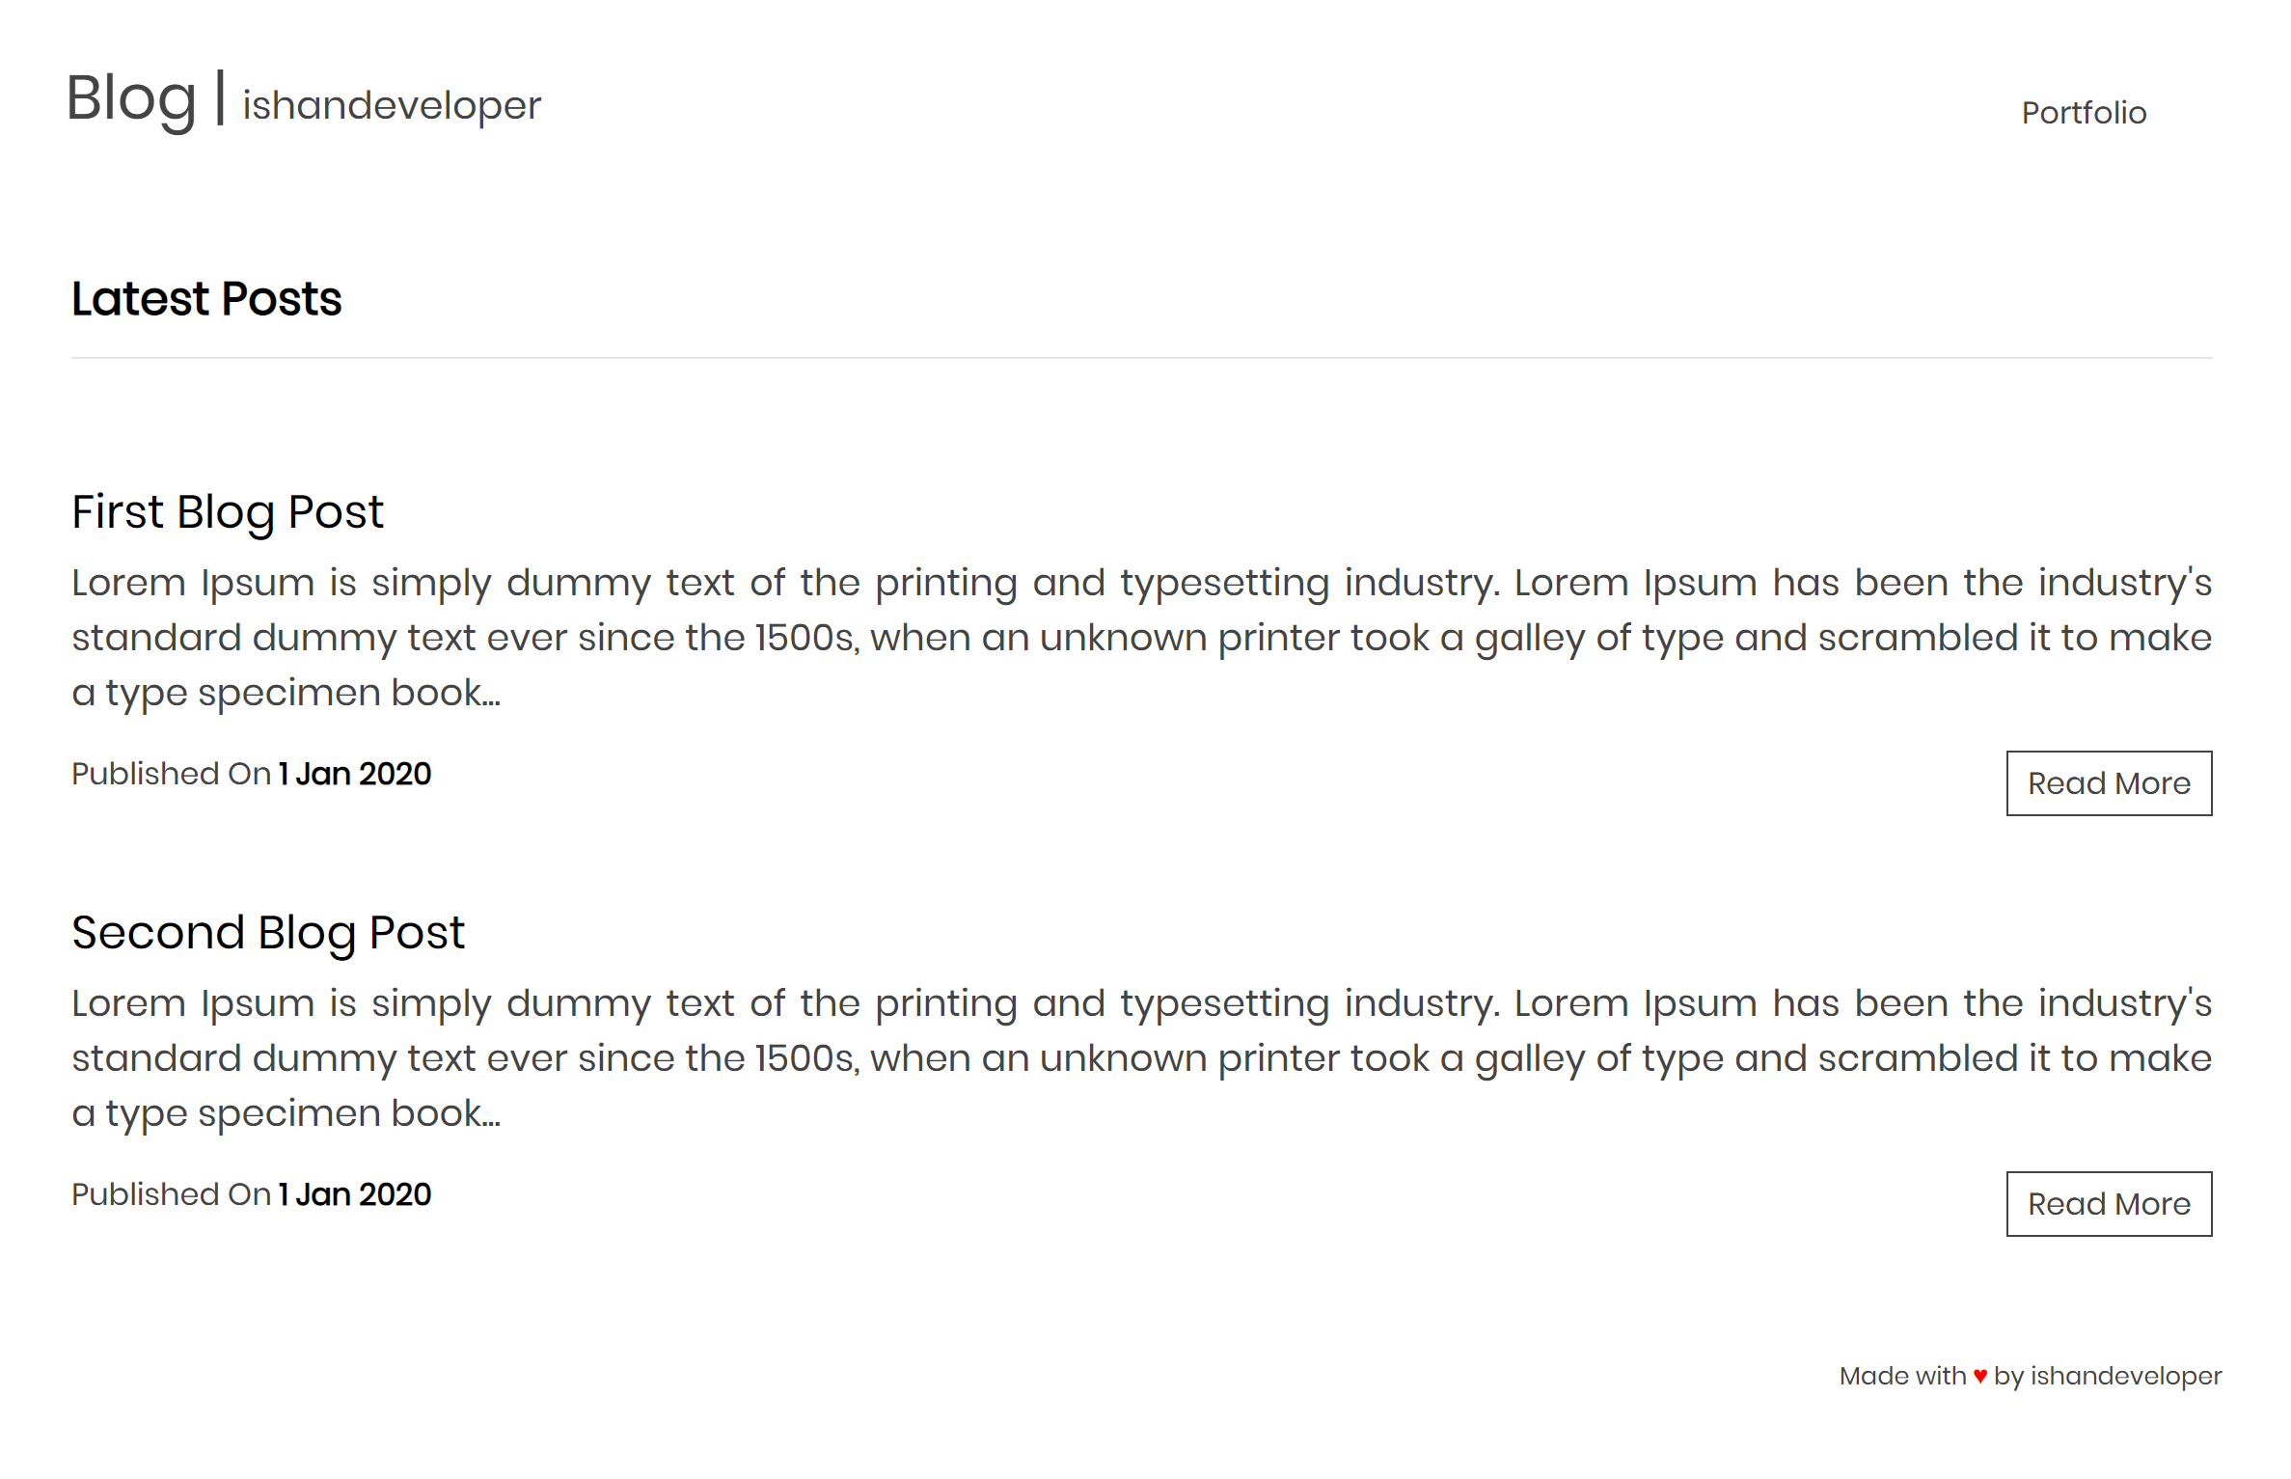
Task: Click Read More for First Blog Post
Action: click(x=2109, y=783)
